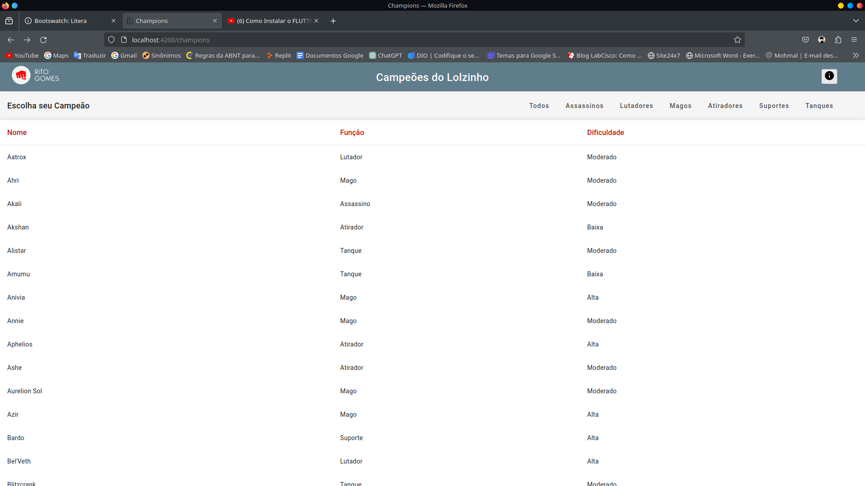Viewport: 865px width, 486px height.
Task: Filter champions by Tanques
Action: tap(819, 105)
